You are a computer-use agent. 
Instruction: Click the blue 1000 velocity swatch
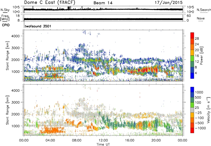[x=192, y=89]
